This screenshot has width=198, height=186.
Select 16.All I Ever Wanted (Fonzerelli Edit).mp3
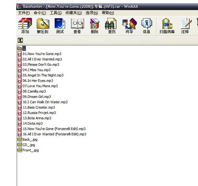[x=52, y=134]
